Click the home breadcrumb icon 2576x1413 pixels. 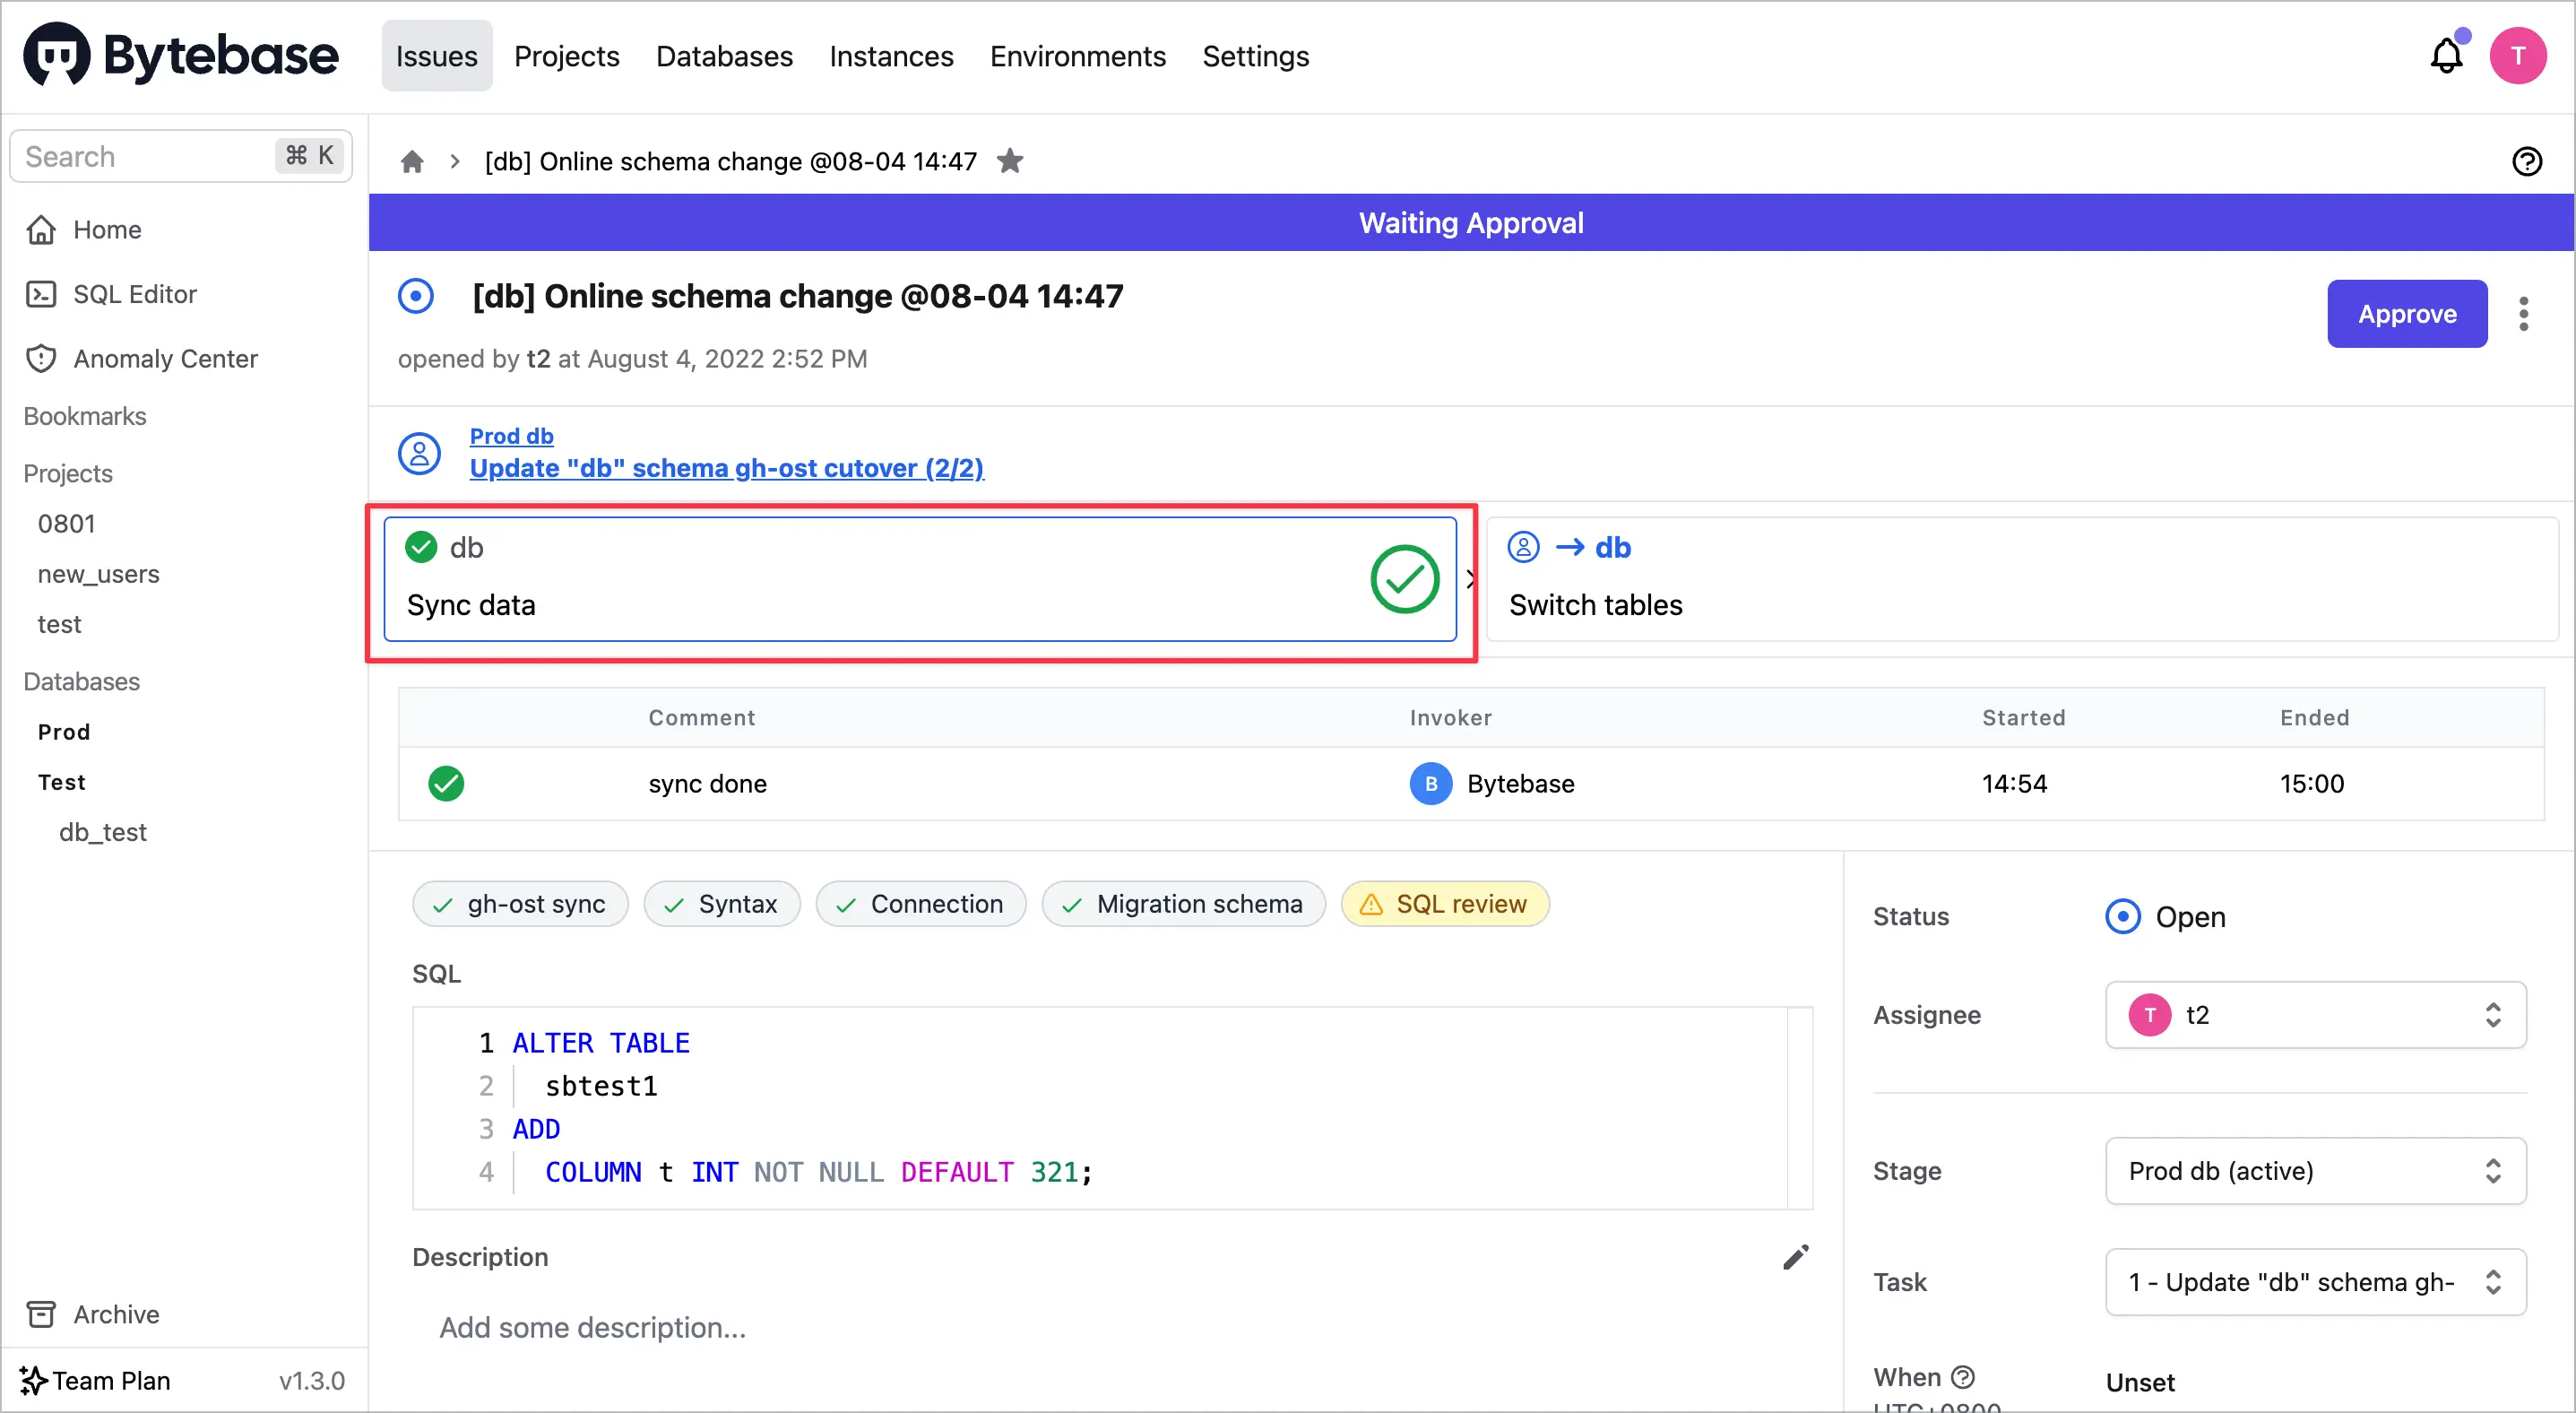412,161
